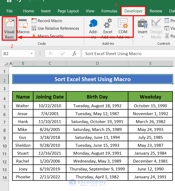Select cell 'December 4, 1981'
Image resolution: width=175 pixels, height=191 pixels.
[x=150, y=161]
